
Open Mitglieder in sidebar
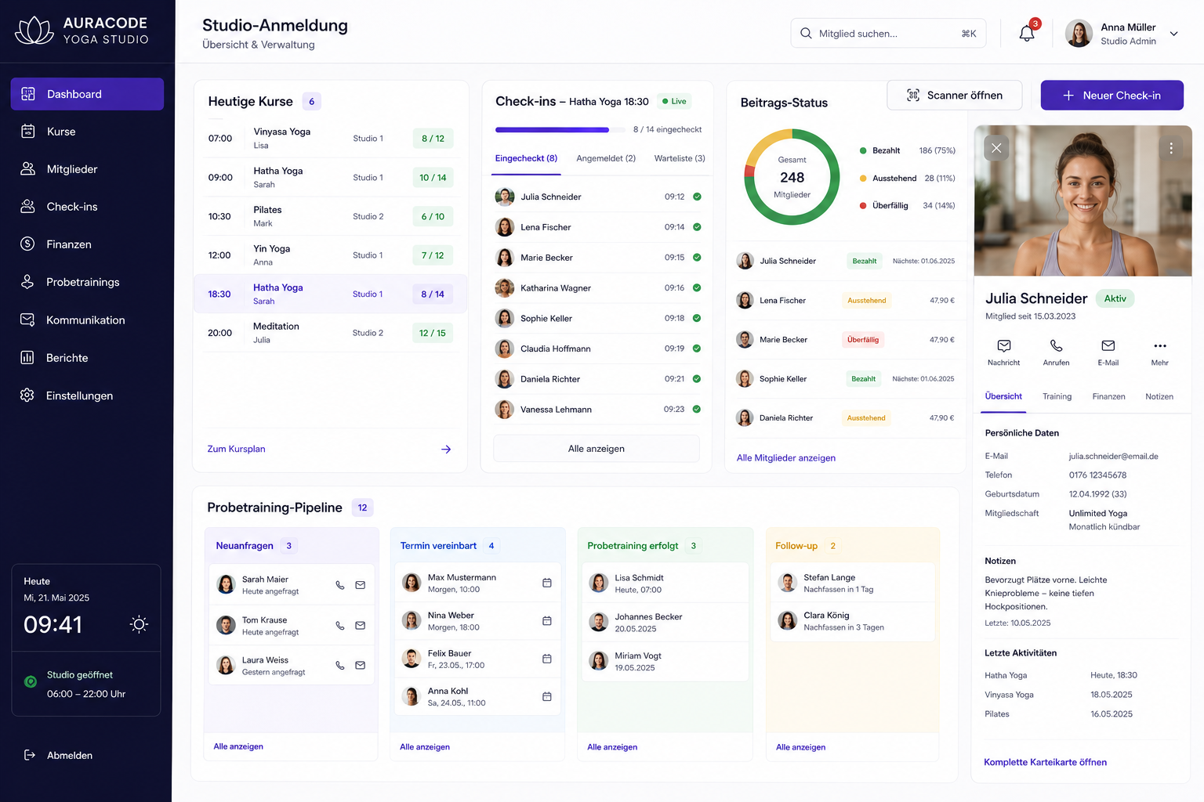(87, 169)
